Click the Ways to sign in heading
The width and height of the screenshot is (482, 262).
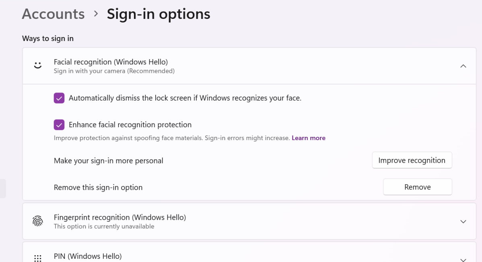(48, 39)
